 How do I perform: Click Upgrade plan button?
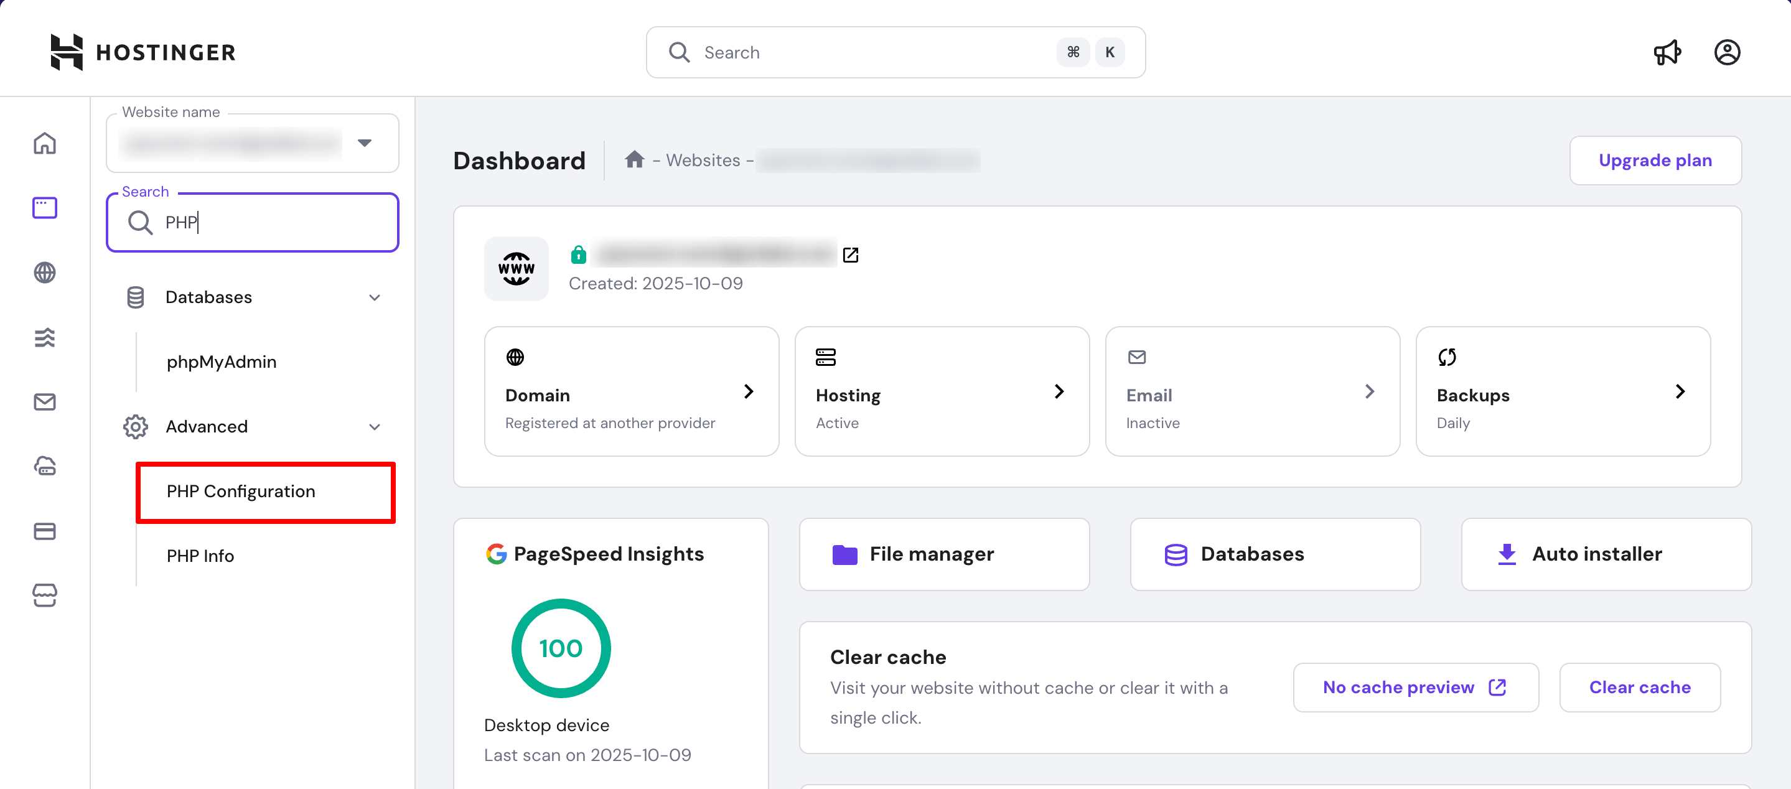point(1655,161)
